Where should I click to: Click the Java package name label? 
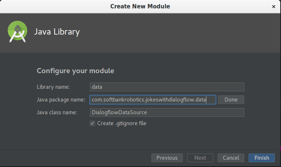click(x=61, y=100)
